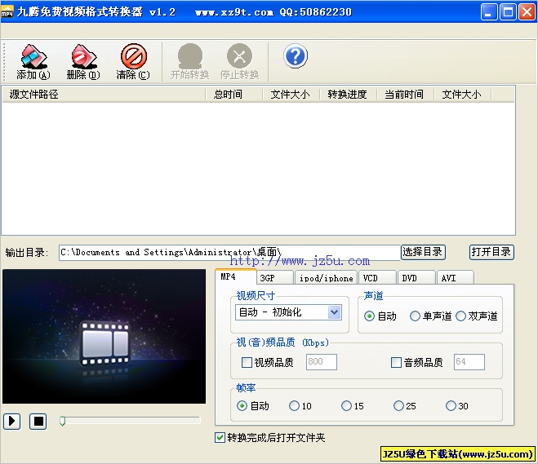This screenshot has width=538, height=464.
Task: Click the 选择目录 button
Action: 423,252
